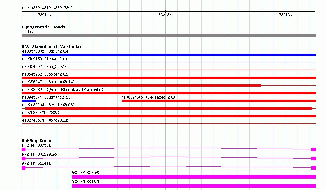Image resolution: width=326 pixels, height=190 pixels.
Task: Select the magenta AK2|NR_037592 exon bar
Action: 194,177
